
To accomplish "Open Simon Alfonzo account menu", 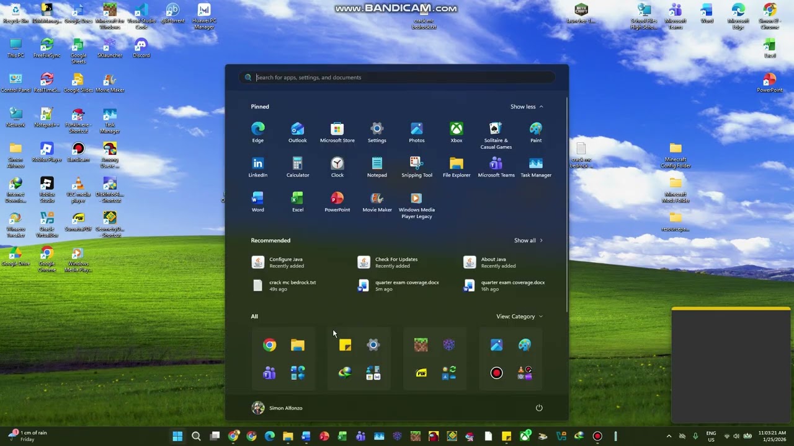I will (x=277, y=408).
